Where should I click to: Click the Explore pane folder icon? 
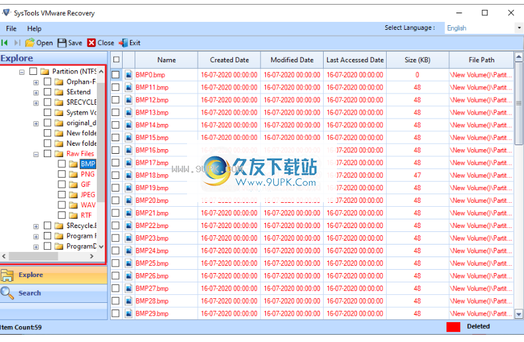(7, 275)
